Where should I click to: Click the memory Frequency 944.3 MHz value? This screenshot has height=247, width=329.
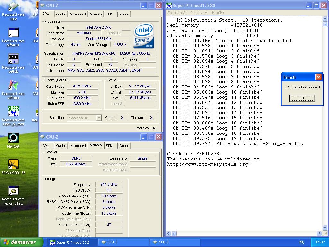(109, 184)
